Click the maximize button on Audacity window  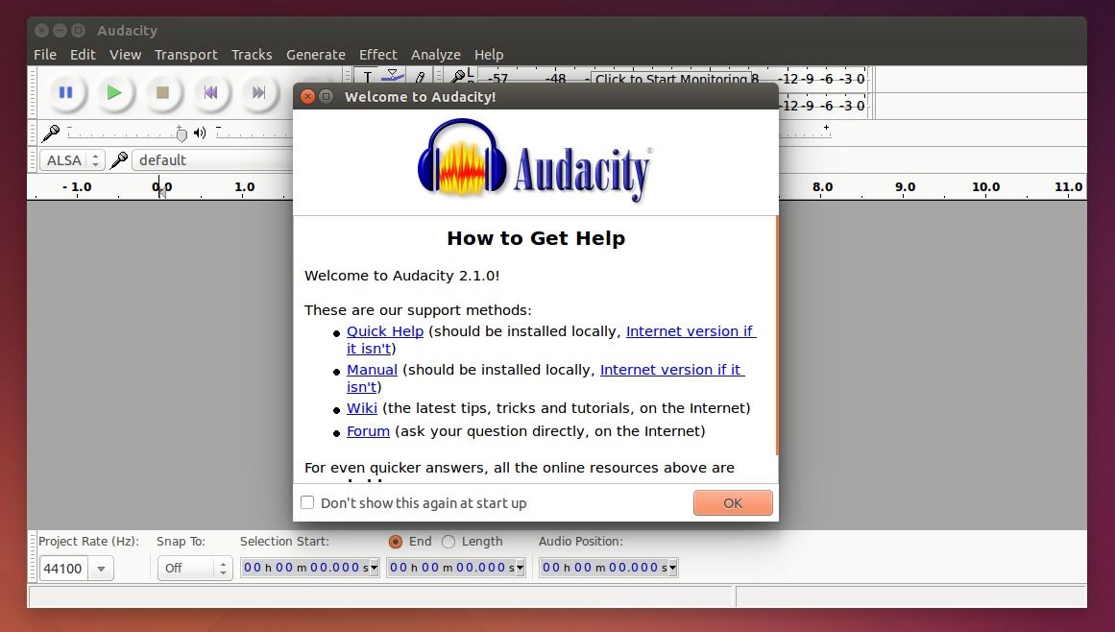tap(78, 30)
